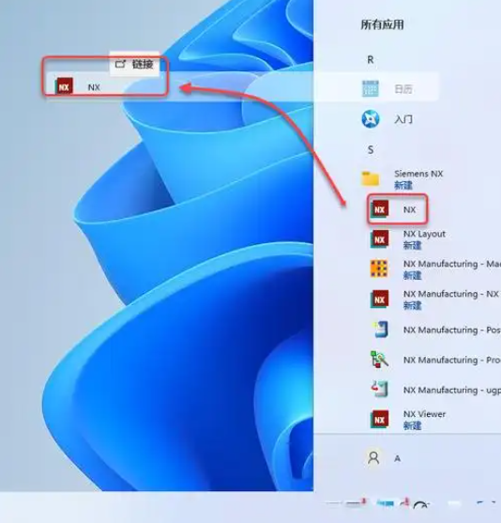Click the 日历 label text

[403, 89]
